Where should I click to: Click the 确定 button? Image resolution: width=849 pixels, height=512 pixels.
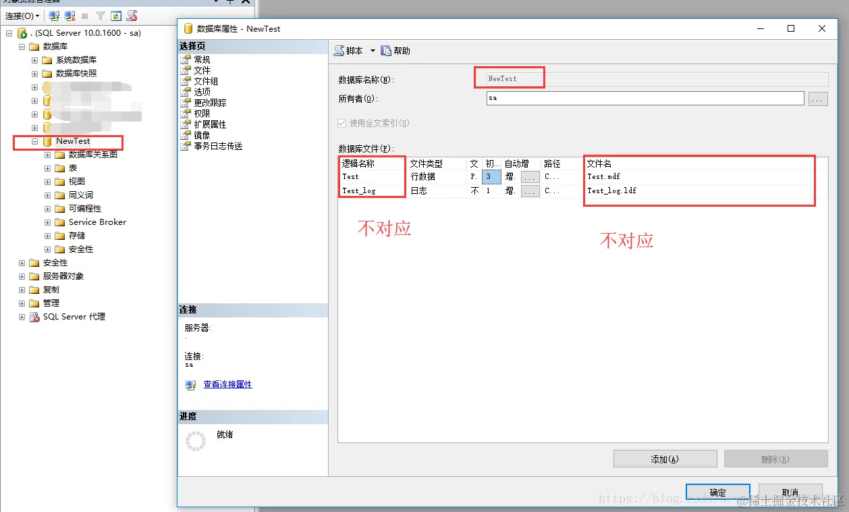point(718,492)
